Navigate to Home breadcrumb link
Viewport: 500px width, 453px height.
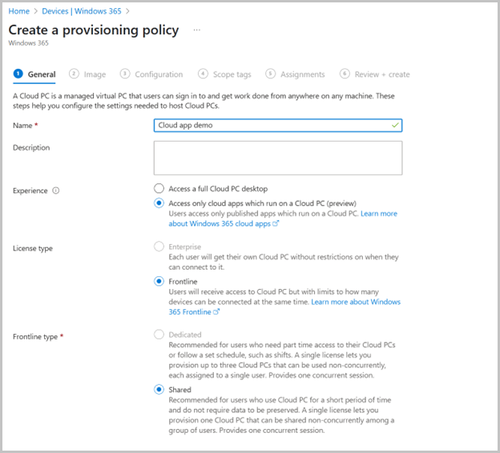pos(18,10)
